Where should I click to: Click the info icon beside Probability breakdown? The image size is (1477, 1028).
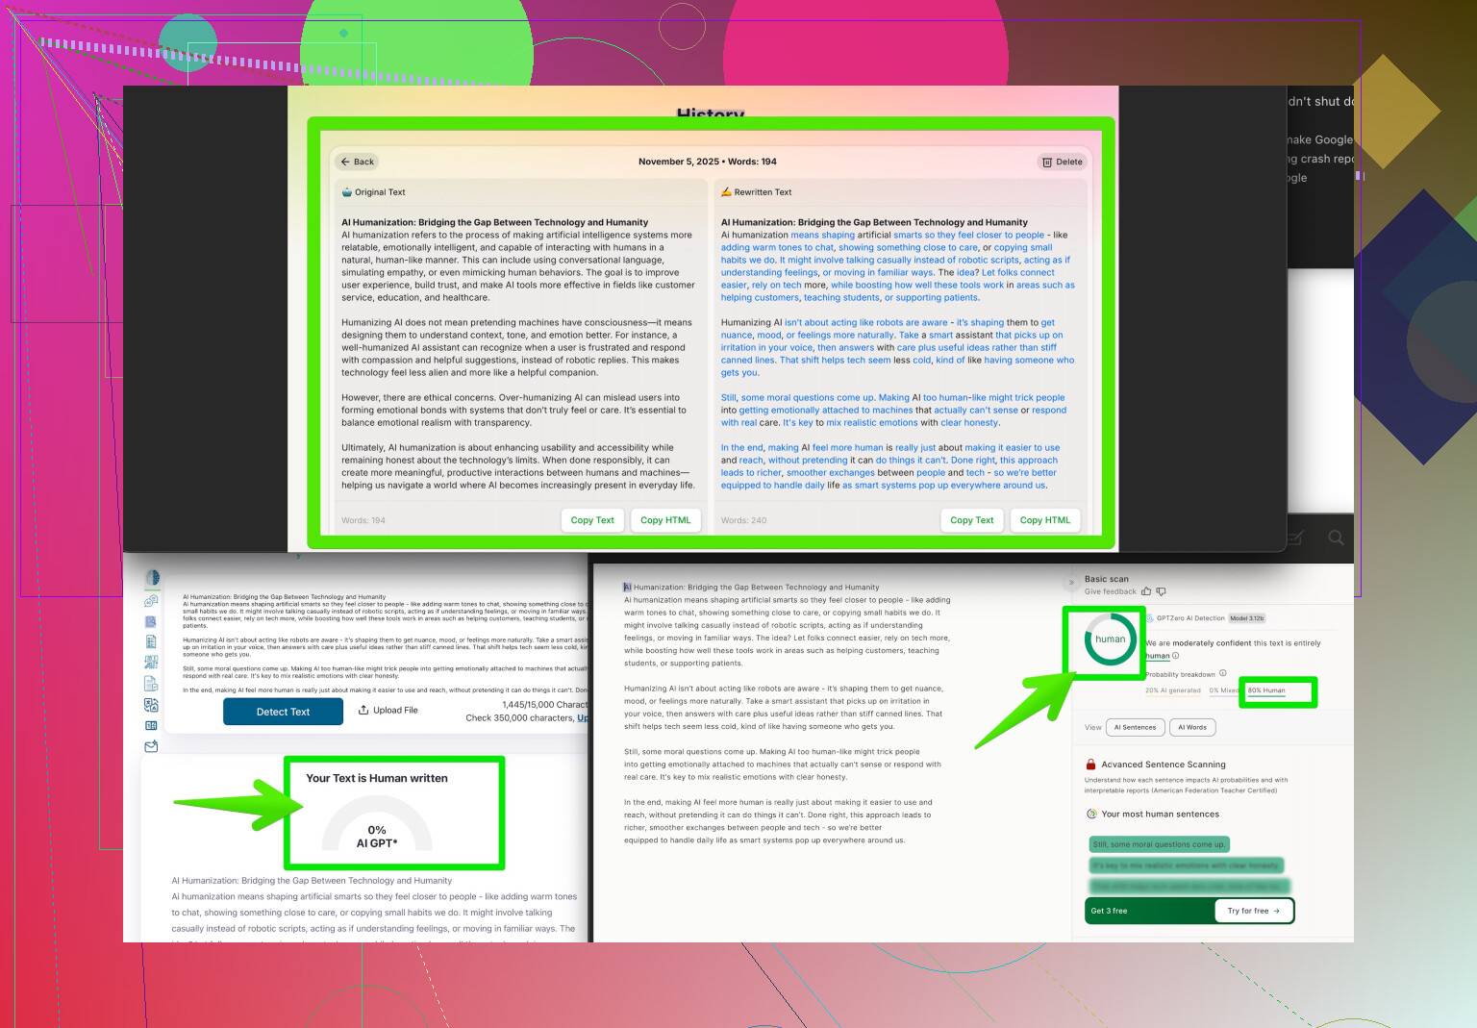[x=1223, y=674]
